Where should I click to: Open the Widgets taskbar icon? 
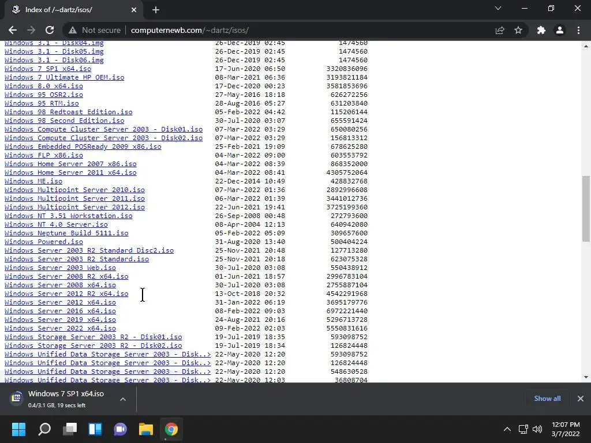tap(95, 429)
